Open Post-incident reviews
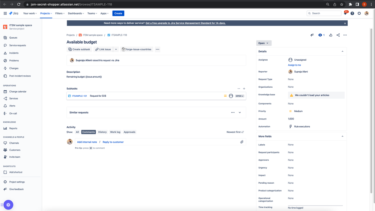375x211 pixels. click(21, 76)
